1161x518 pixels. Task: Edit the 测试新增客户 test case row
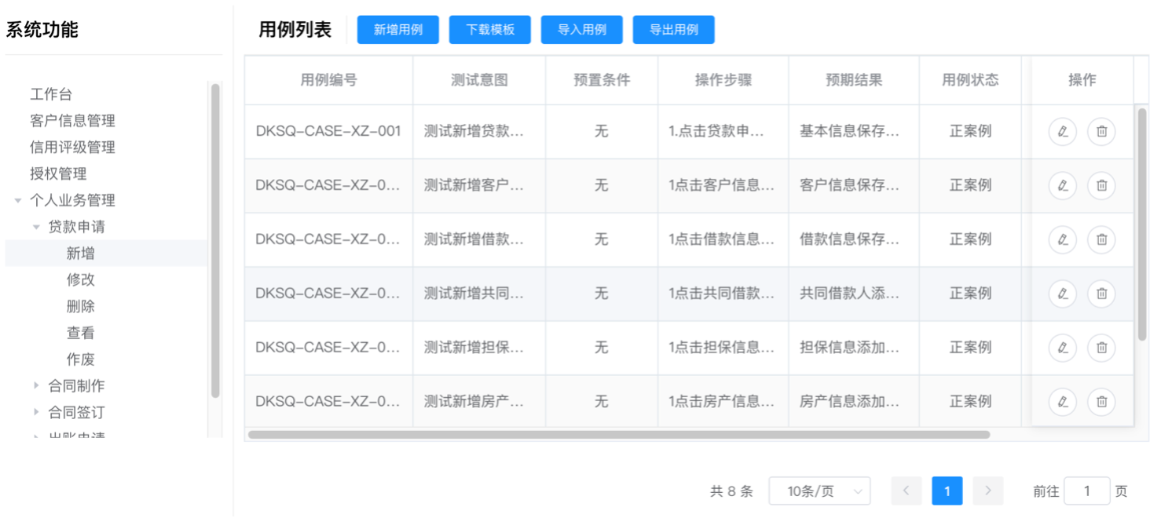(1062, 185)
